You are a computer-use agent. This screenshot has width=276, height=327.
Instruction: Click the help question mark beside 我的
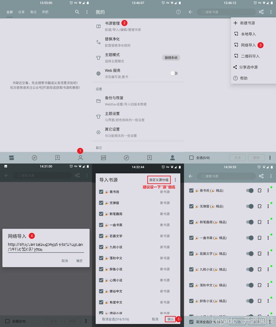coord(178,12)
